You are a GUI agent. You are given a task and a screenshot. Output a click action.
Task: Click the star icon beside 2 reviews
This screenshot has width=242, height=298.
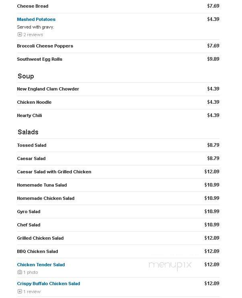[20, 35]
